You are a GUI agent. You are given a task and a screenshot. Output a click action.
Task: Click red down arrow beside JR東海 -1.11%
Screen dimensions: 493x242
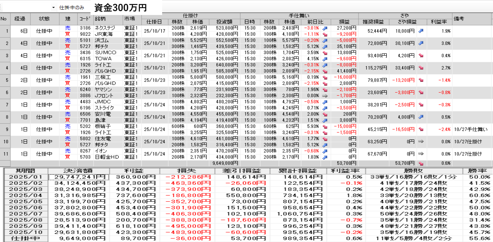point(325,34)
